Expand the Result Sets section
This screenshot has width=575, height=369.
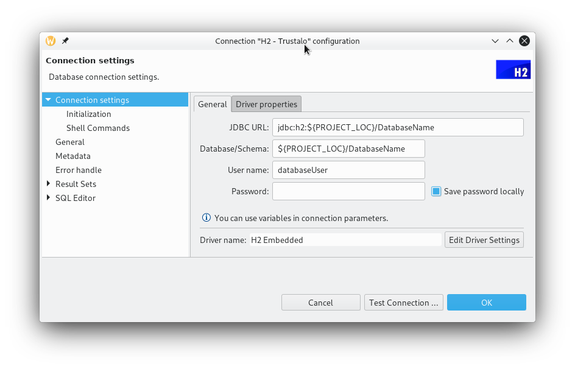(x=48, y=184)
